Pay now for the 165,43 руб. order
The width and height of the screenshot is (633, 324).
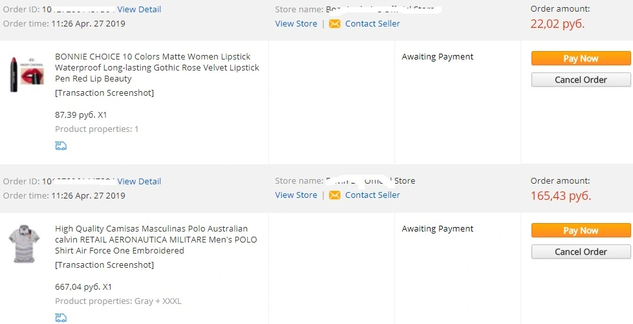[x=581, y=231]
